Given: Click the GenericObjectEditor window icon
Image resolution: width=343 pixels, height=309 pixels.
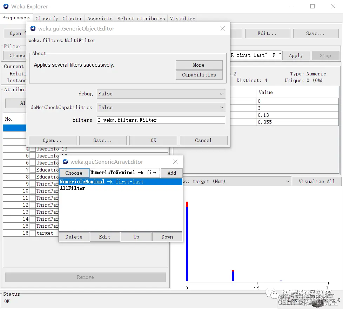Looking at the screenshot, I should click(33, 28).
